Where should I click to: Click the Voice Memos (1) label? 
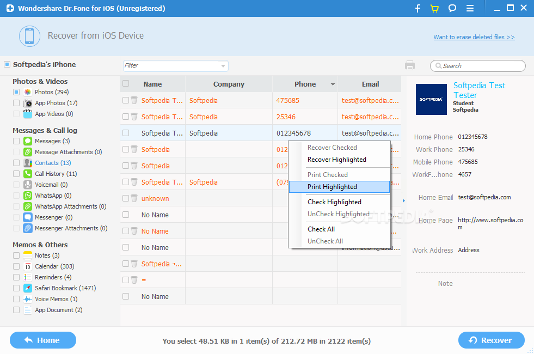coord(56,299)
